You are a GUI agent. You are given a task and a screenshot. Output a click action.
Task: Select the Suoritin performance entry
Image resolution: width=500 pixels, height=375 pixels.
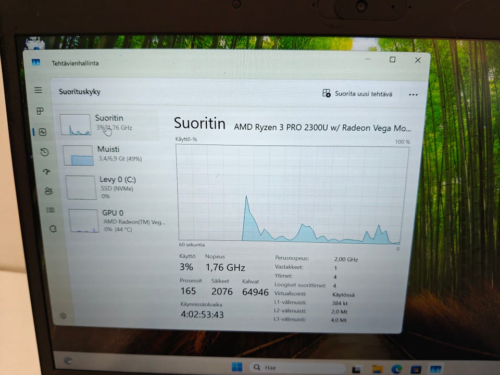point(108,124)
